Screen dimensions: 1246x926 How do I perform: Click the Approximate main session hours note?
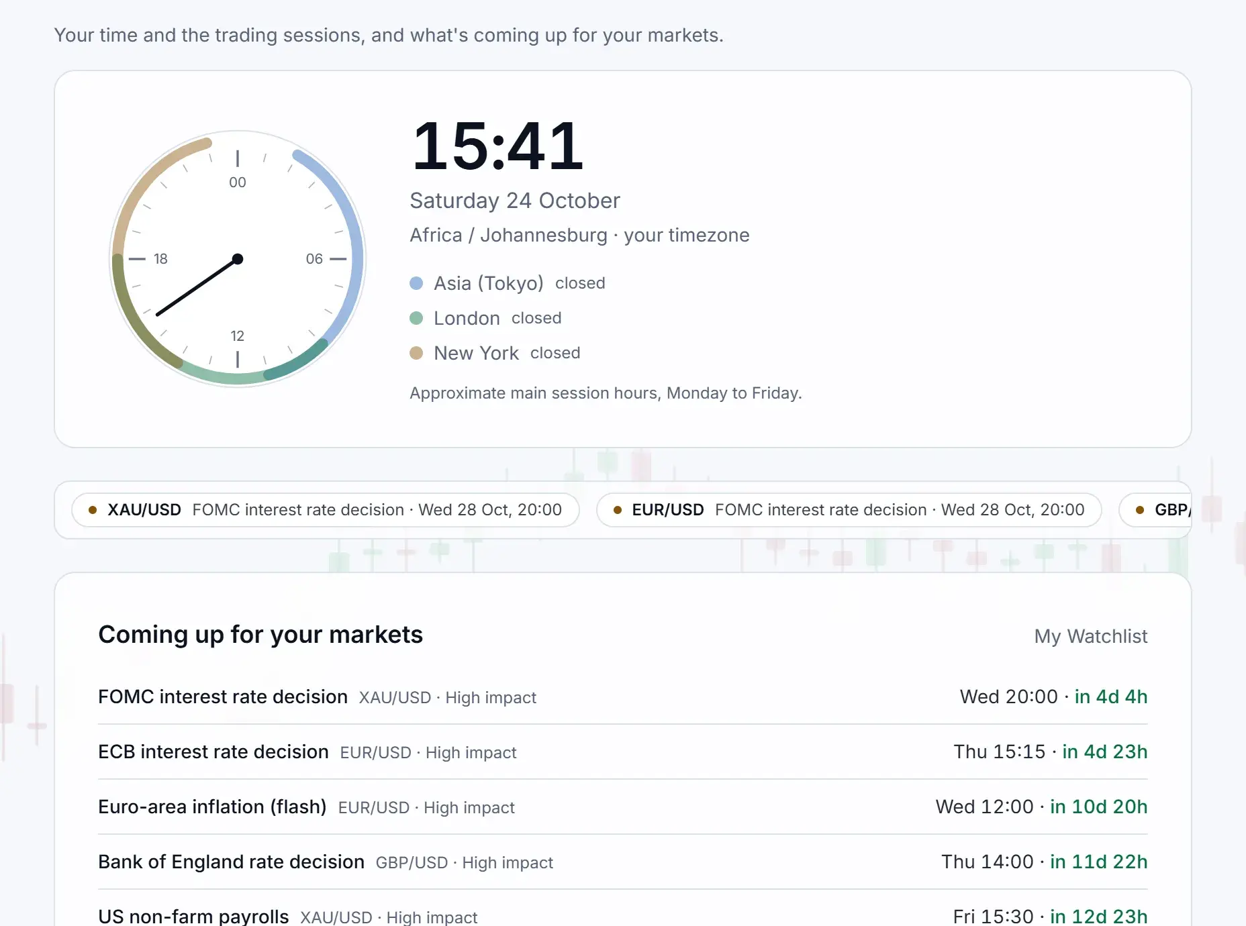pos(606,393)
